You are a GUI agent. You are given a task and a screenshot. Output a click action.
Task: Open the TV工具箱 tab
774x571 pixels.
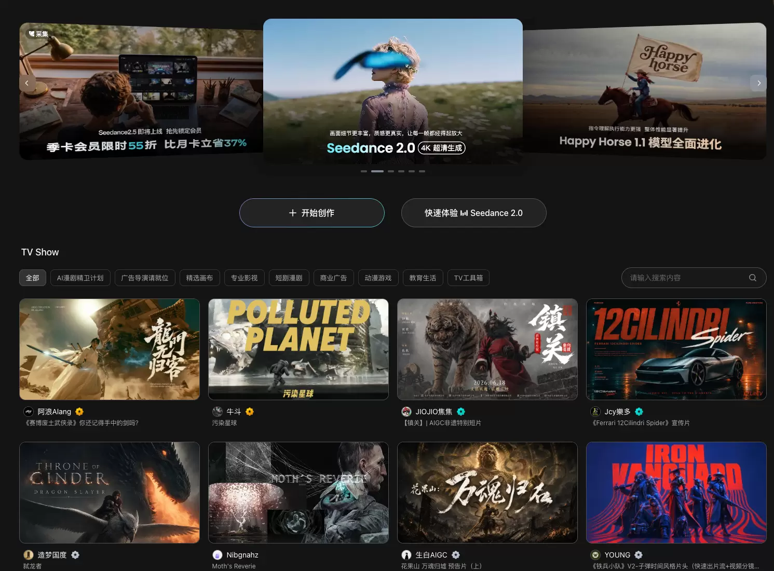click(x=469, y=278)
